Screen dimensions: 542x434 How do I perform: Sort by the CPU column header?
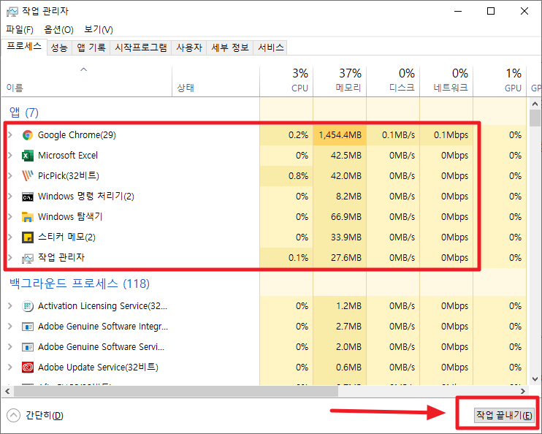(286, 81)
